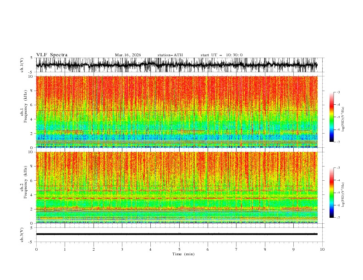363x280 pixels.
Task: Click the ch.1 spectrogram panel
Action: [x=176, y=112]
